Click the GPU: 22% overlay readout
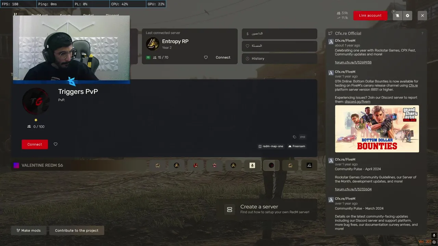 click(x=156, y=4)
